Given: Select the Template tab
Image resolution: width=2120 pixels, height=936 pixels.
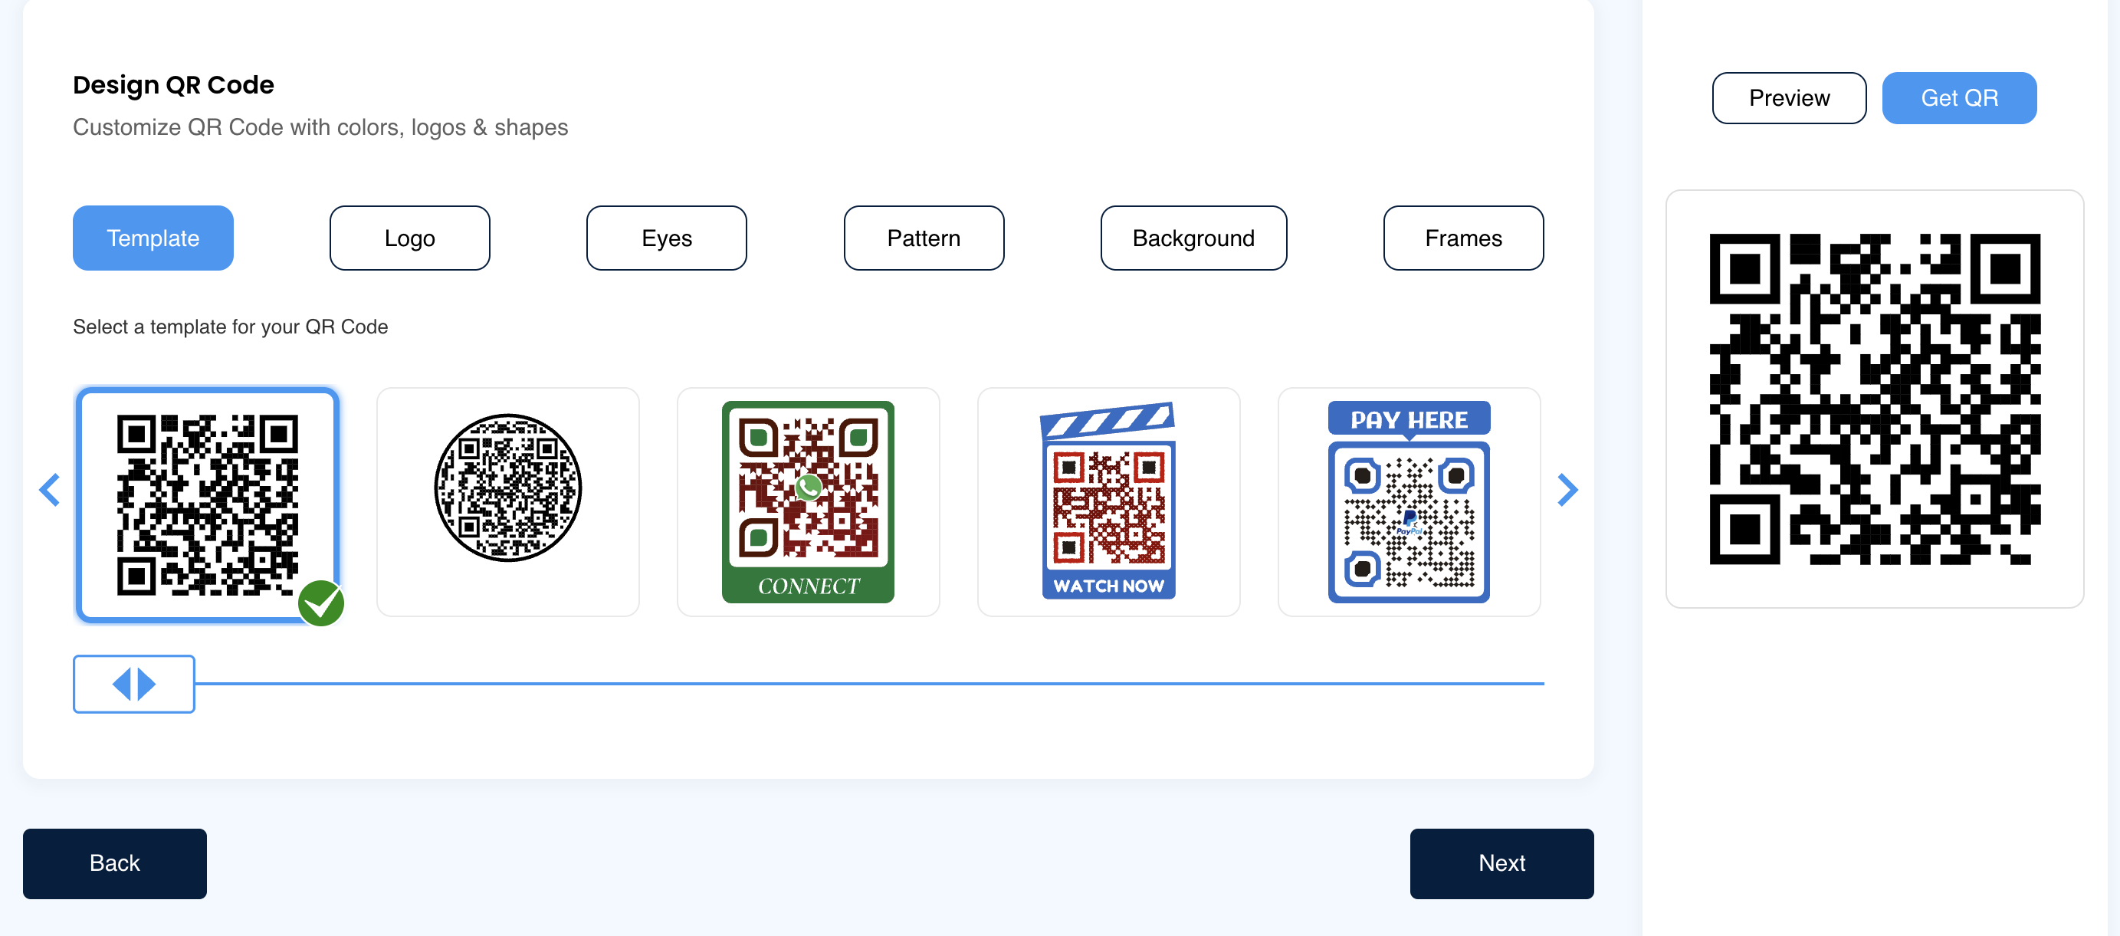Looking at the screenshot, I should 153,238.
